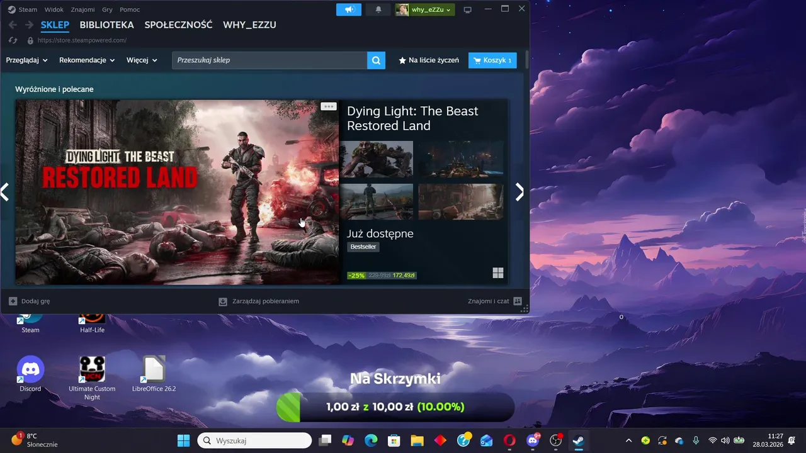Open options on featured banner (three dots)
The height and width of the screenshot is (453, 806).
click(x=329, y=106)
